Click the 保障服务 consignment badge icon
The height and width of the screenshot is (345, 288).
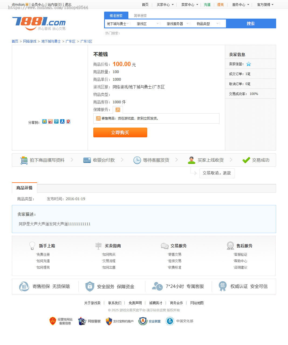[118, 110]
